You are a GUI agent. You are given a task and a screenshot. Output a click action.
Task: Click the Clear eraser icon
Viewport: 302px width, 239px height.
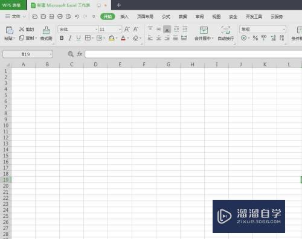135,38
